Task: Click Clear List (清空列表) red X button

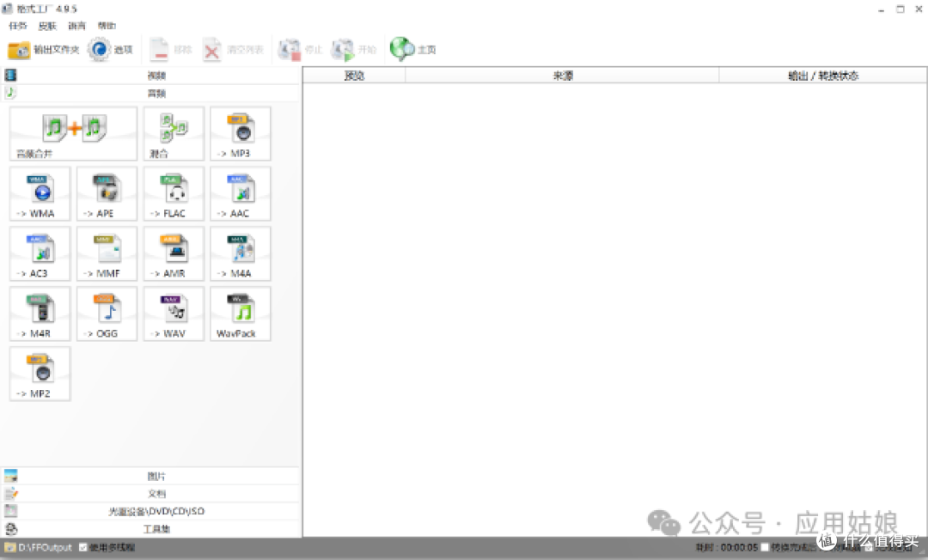Action: (233, 50)
